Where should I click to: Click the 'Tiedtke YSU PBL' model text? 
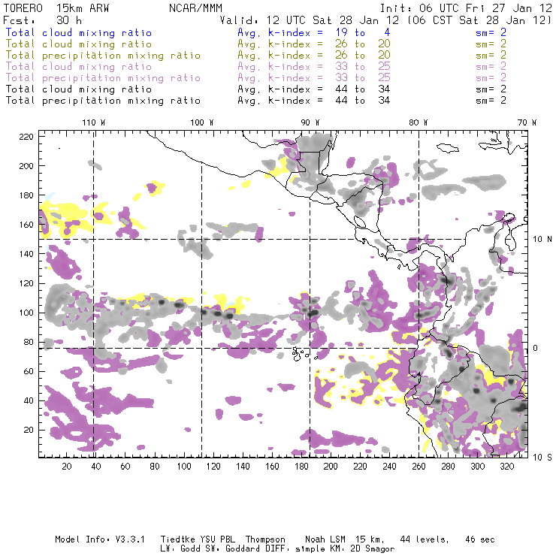pos(198,539)
